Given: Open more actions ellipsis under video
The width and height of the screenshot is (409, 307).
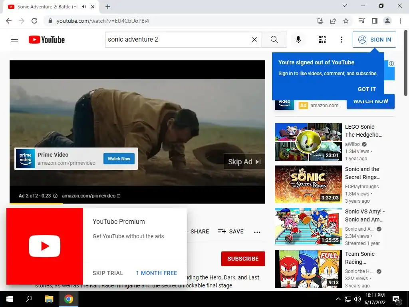Looking at the screenshot, I should coord(257,232).
